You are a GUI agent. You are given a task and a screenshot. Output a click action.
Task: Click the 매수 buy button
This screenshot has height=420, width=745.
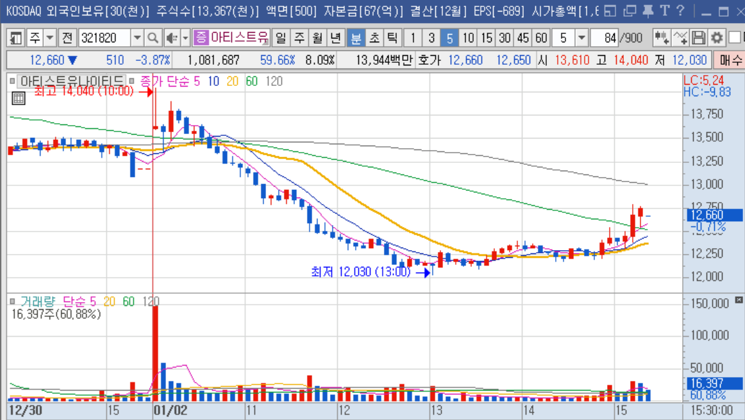[x=730, y=60]
